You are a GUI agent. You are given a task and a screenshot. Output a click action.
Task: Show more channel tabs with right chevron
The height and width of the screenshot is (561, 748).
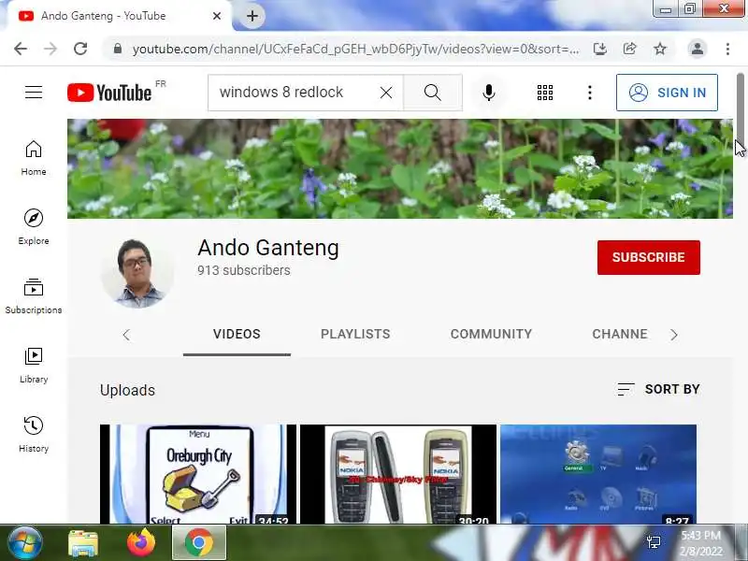(673, 335)
